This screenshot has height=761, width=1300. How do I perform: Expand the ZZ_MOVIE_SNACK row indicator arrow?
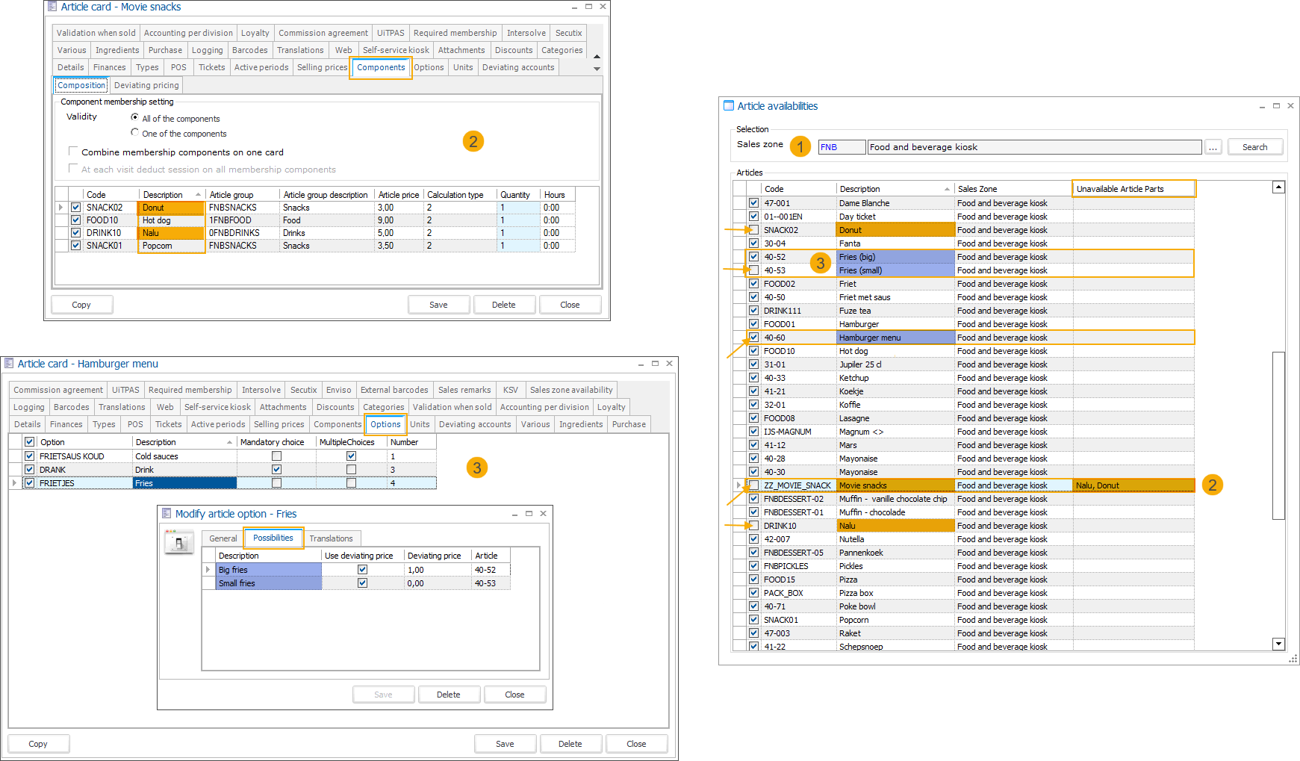point(738,485)
